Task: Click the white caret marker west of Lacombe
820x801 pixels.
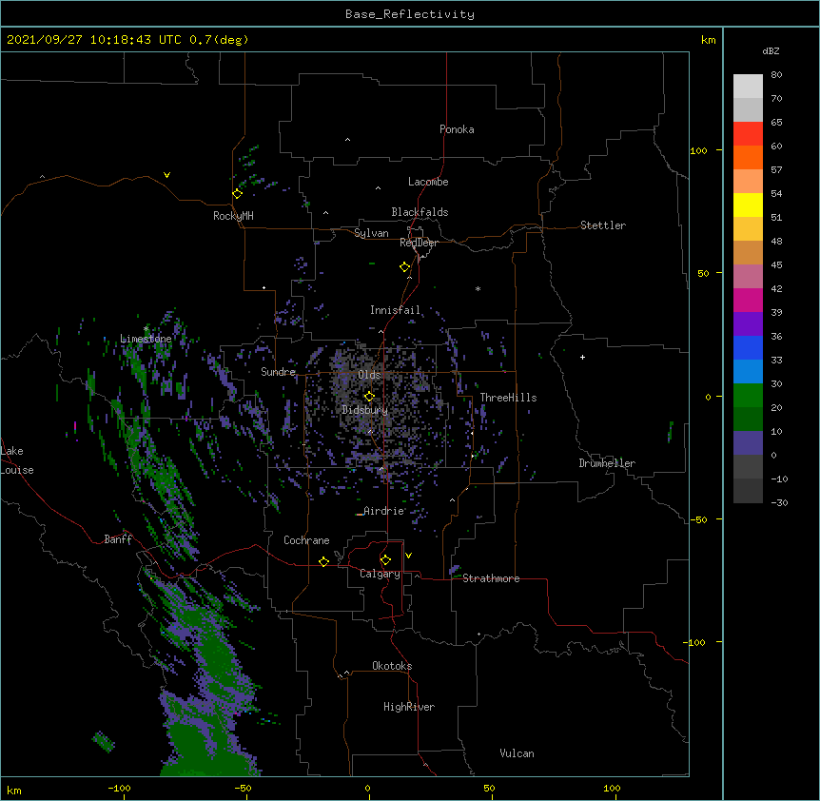Action: (378, 187)
